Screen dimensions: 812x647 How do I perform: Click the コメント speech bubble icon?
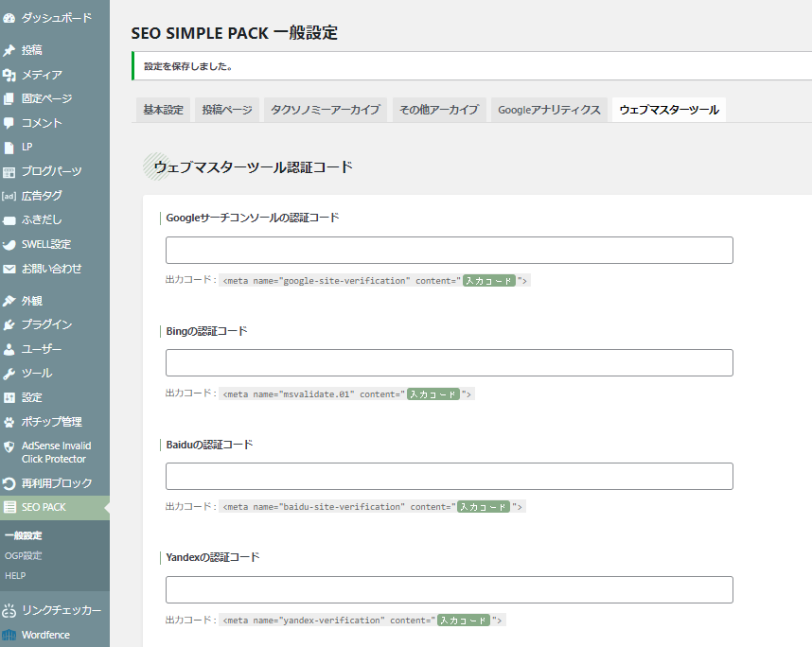pos(9,123)
